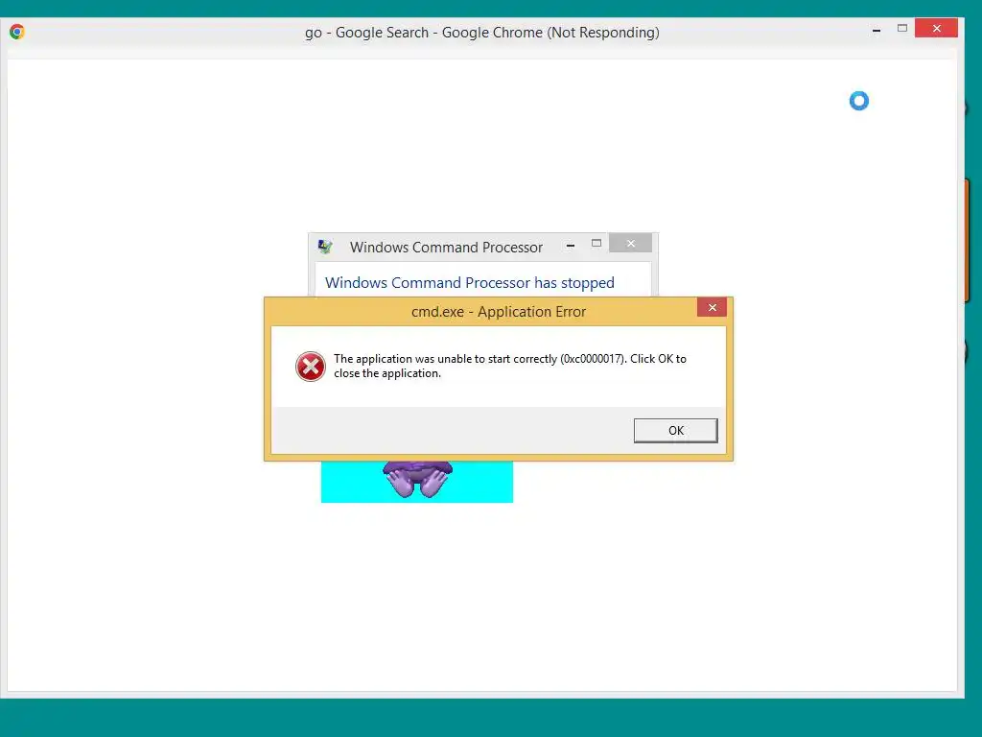The width and height of the screenshot is (982, 737).
Task: Click 'Windows Command Processor has stopped' text
Action: coord(470,283)
